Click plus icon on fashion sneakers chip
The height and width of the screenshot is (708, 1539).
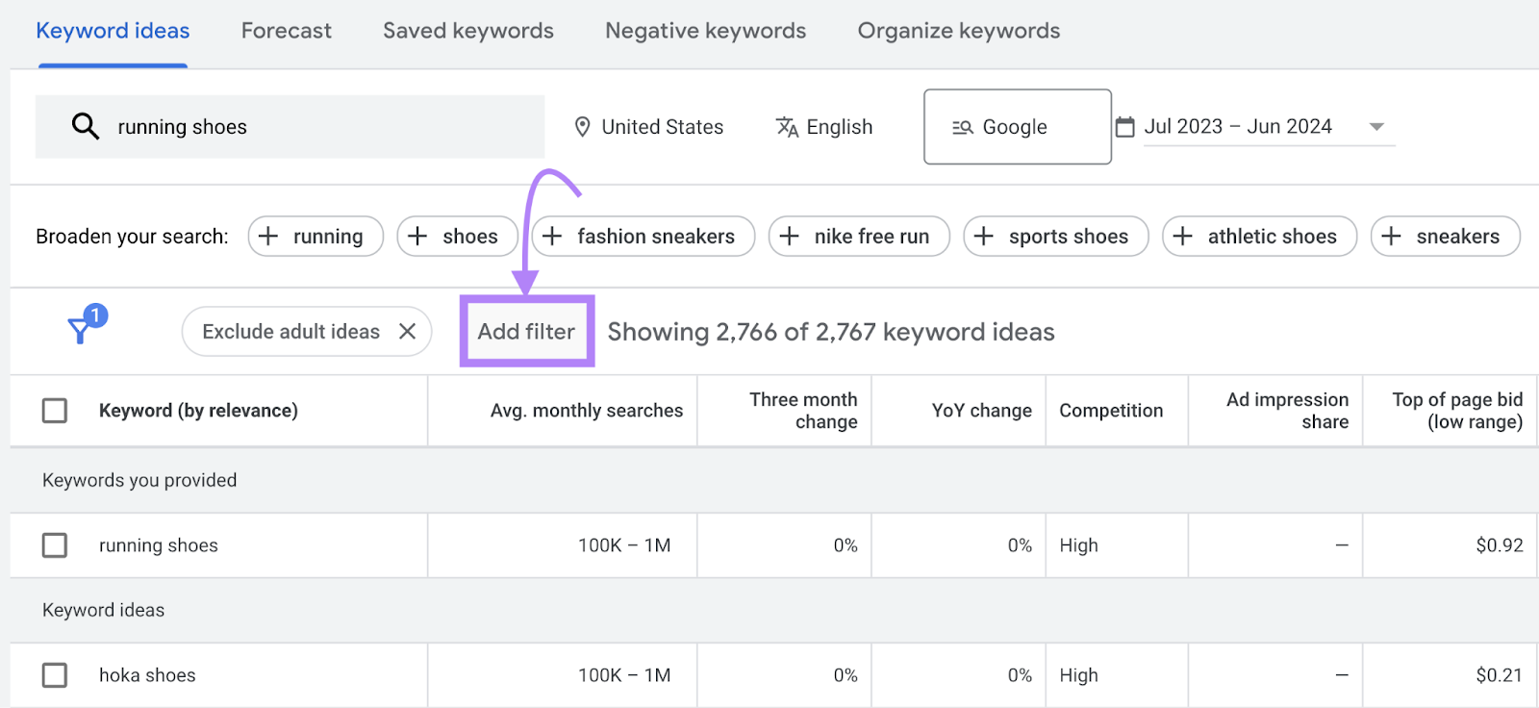coord(552,236)
